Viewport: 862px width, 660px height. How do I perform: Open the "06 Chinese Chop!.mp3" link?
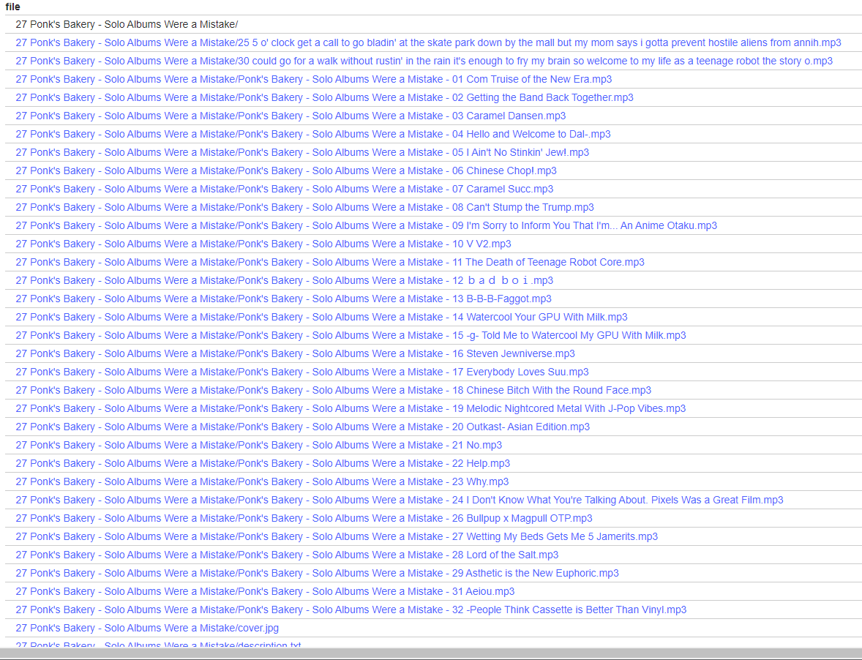click(x=286, y=171)
